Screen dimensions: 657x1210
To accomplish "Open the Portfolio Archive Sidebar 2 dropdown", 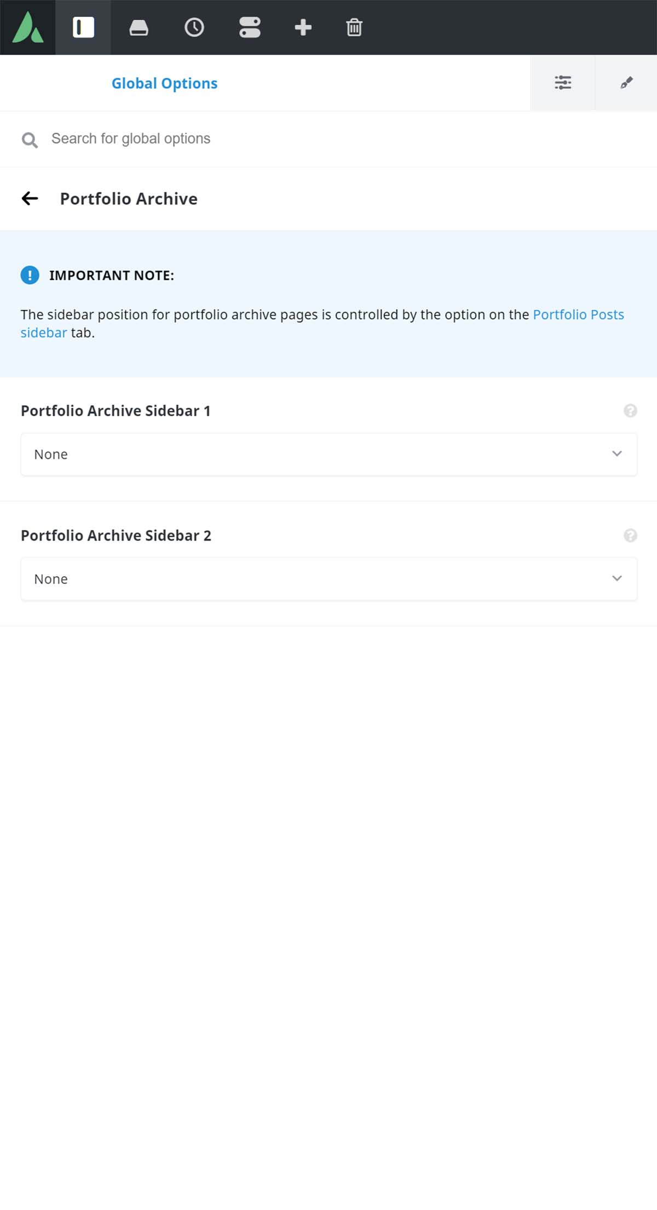I will (x=328, y=579).
